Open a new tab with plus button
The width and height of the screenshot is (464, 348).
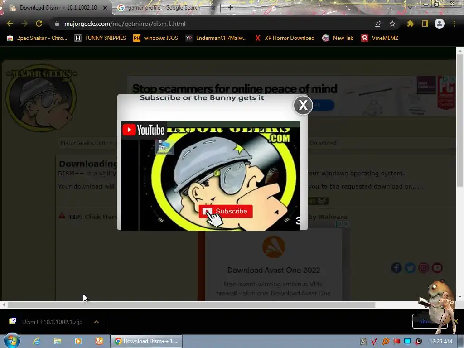point(231,8)
